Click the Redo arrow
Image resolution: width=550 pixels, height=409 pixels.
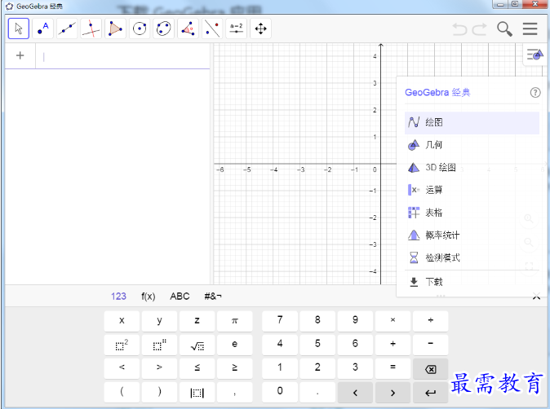click(480, 29)
